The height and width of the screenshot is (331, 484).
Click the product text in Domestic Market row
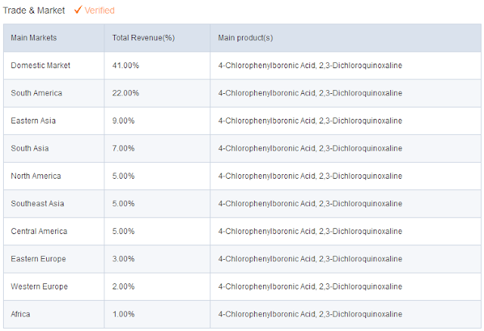coord(310,66)
